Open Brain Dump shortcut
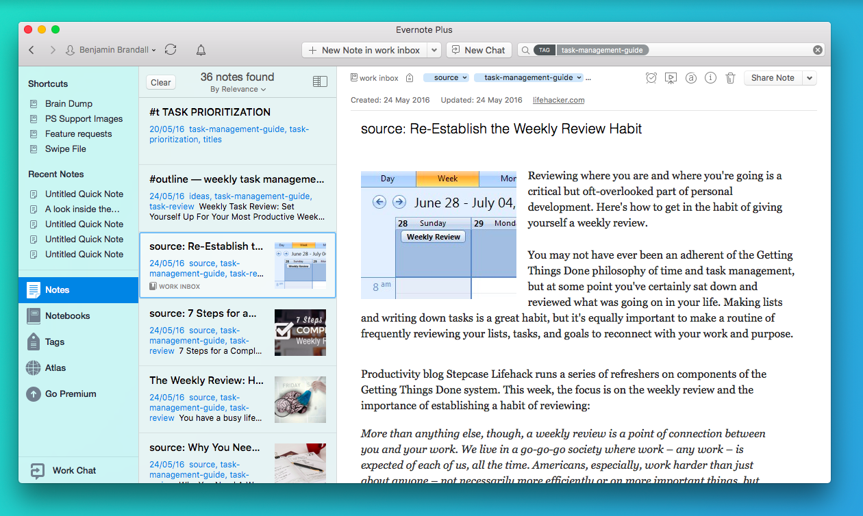This screenshot has height=516, width=863. click(x=68, y=103)
